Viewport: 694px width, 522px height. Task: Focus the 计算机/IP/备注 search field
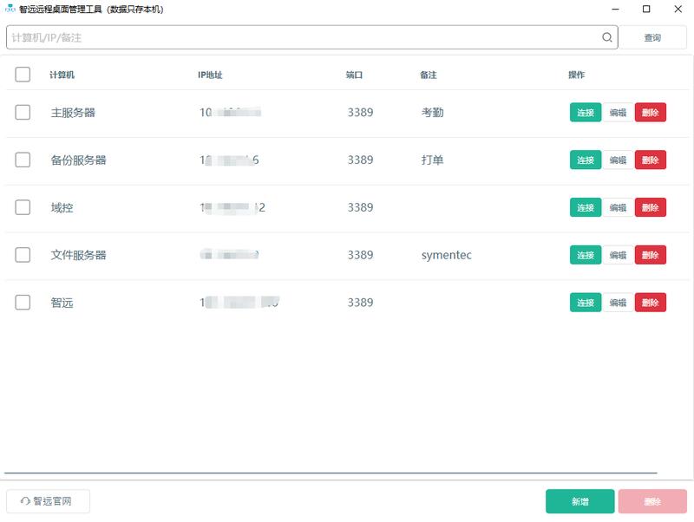pos(304,37)
